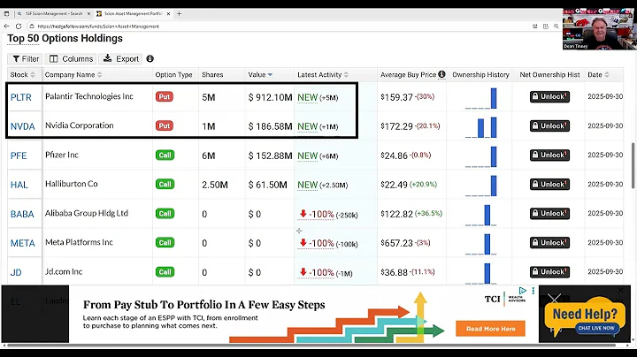
Task: Unlock net ownership history for HAL
Action: (549, 184)
